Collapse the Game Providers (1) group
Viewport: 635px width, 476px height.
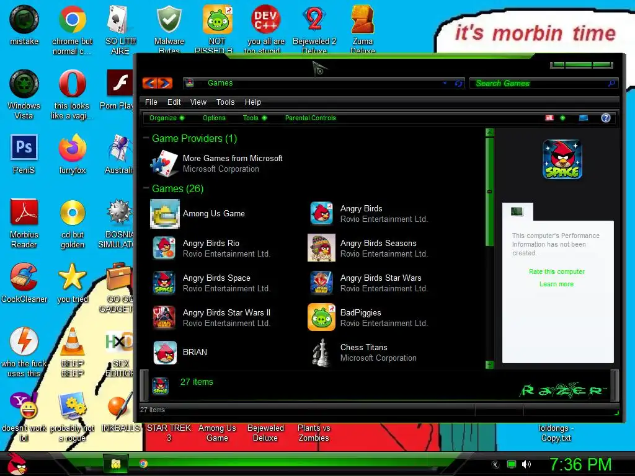click(x=146, y=138)
